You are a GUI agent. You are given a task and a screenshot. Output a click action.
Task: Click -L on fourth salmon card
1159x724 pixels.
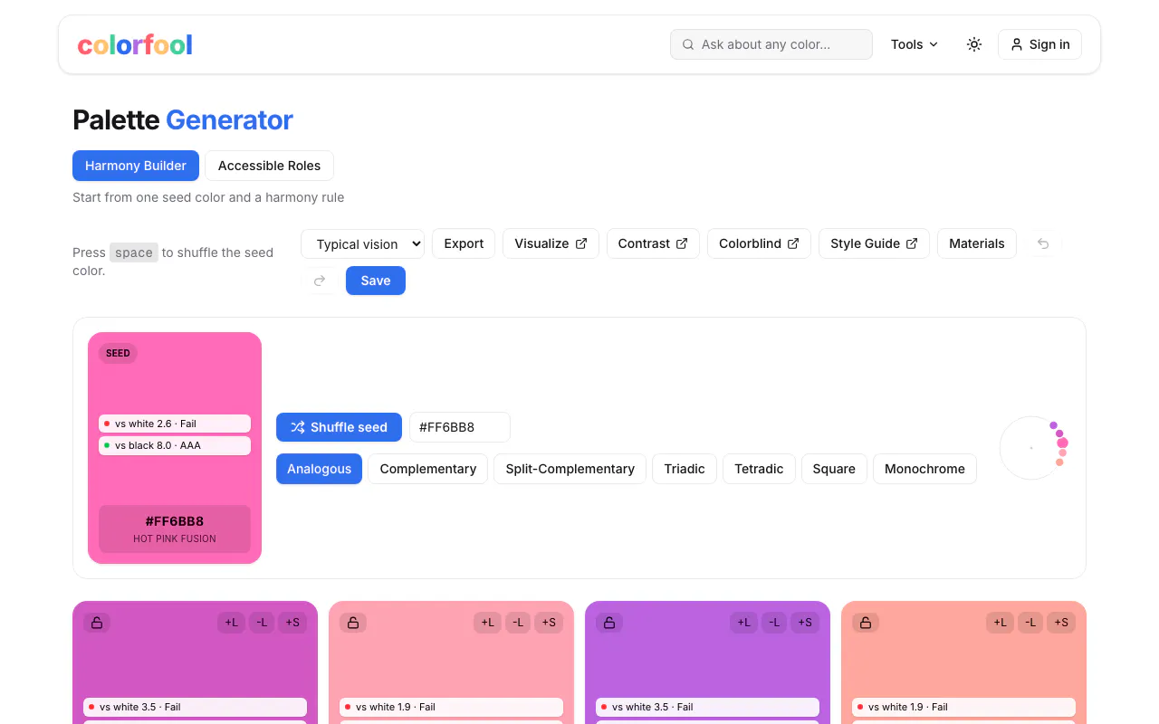[1030, 623]
